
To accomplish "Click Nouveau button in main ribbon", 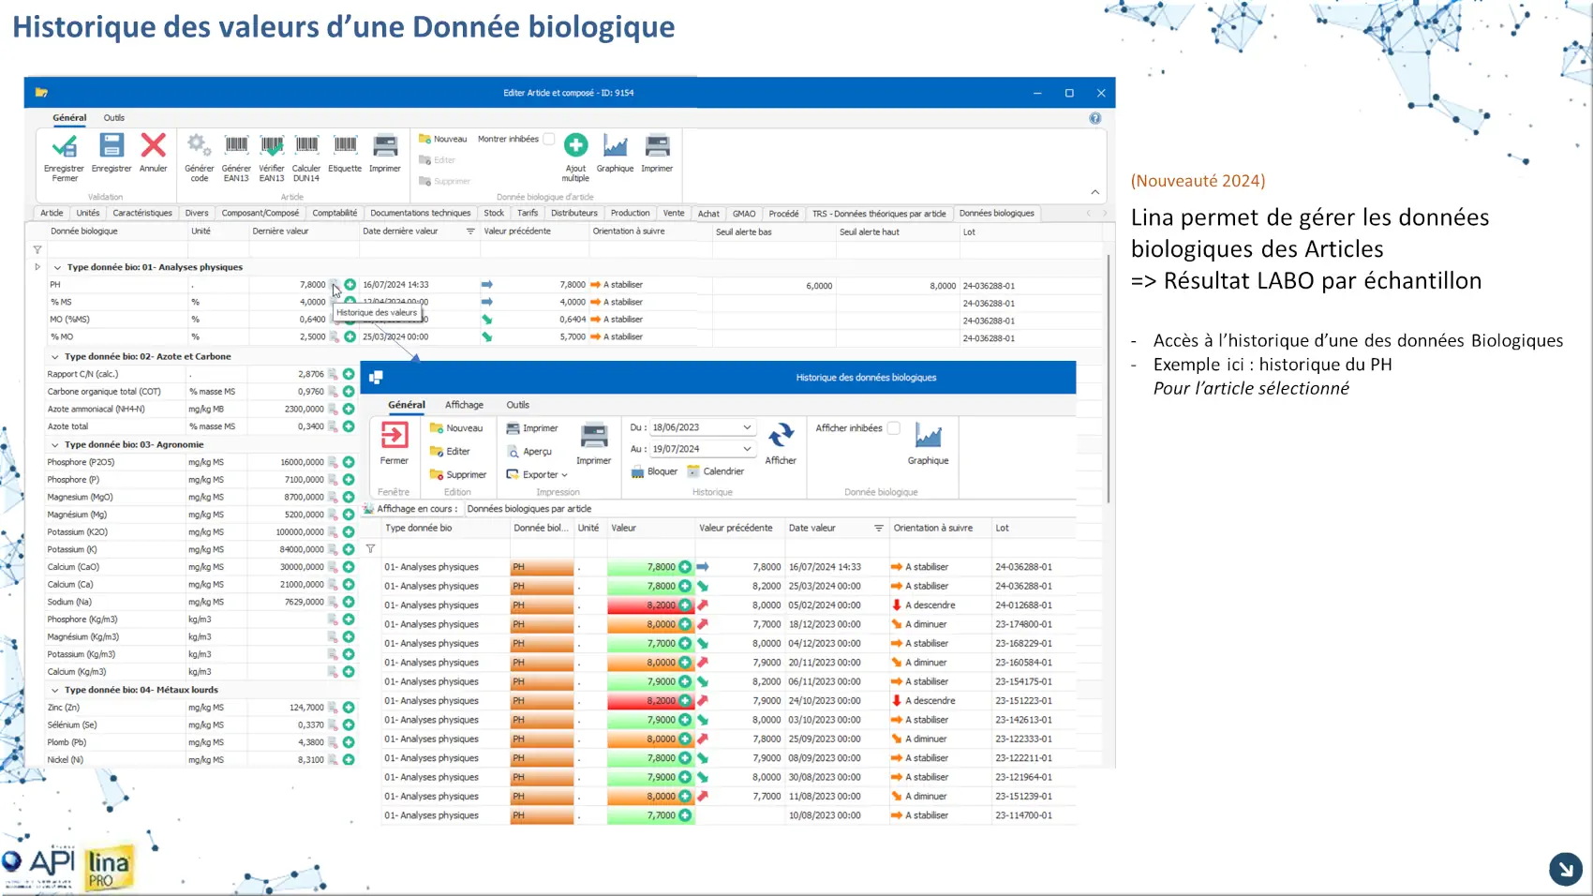I will click(x=443, y=139).
